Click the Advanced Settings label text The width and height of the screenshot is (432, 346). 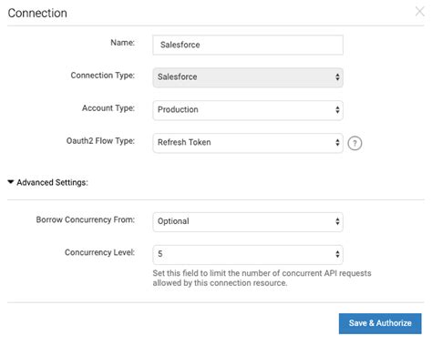click(x=52, y=182)
